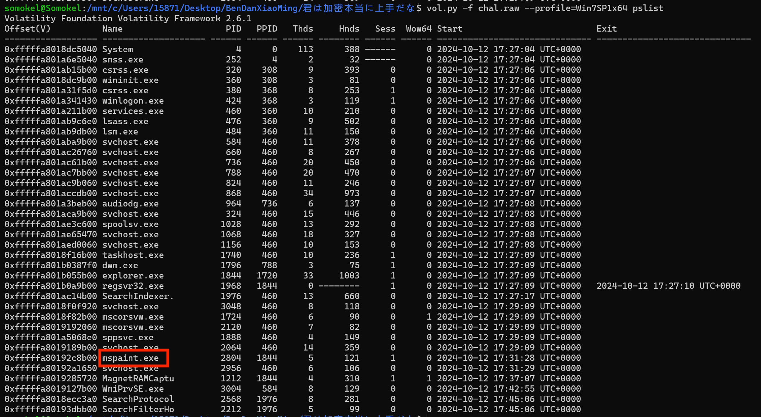Click 'sppsvc.exe' process name
The image size is (761, 417).
click(128, 337)
